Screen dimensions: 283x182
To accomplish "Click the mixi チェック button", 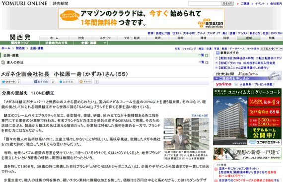I will tap(85, 82).
